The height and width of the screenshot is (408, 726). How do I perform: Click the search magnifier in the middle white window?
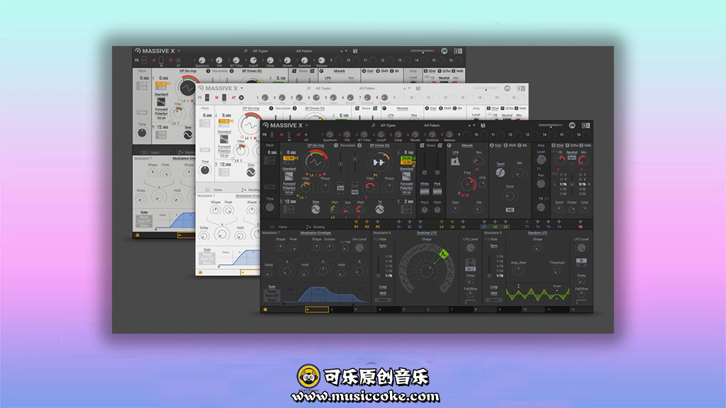click(308, 89)
